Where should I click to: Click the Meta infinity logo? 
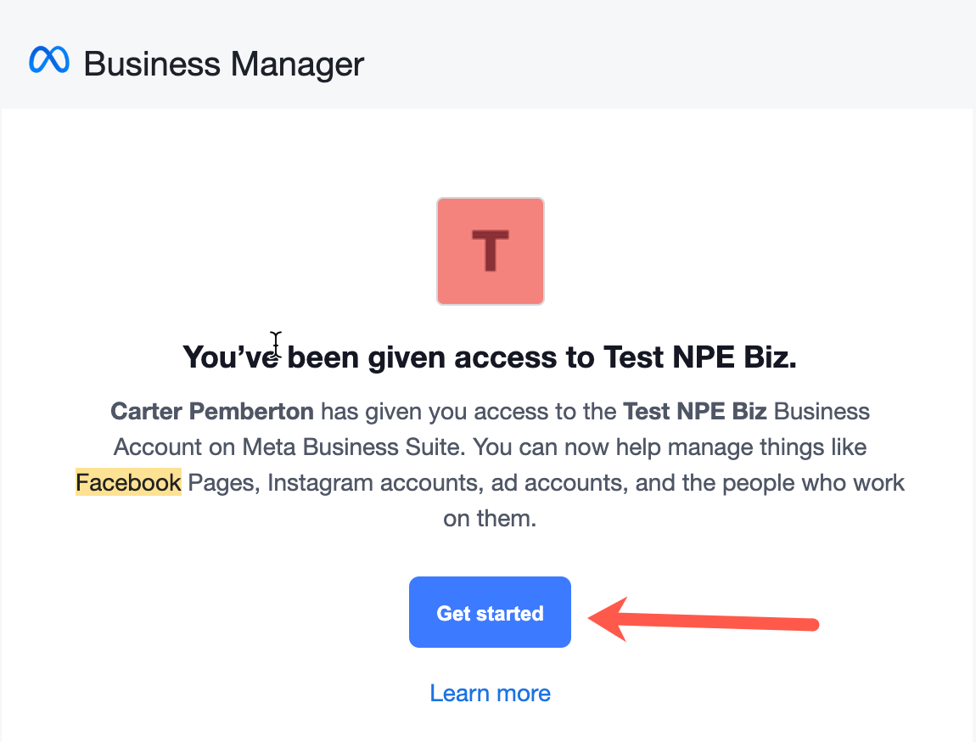(x=49, y=61)
